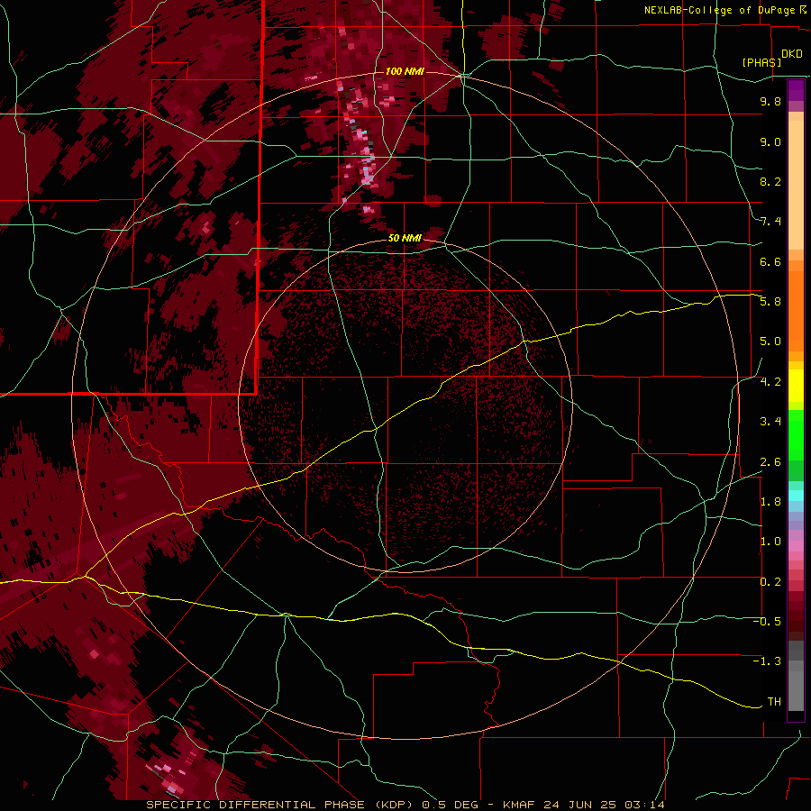Click the -1.3 scale value
Viewport: 811px width, 811px height.
point(767,661)
